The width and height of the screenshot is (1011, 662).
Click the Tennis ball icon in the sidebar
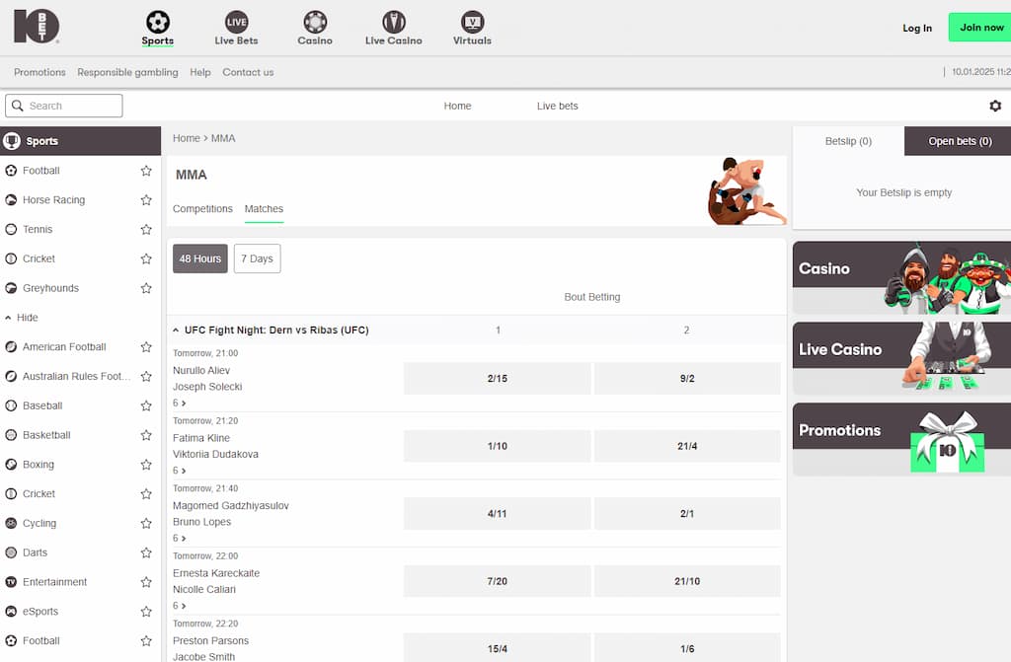click(11, 229)
